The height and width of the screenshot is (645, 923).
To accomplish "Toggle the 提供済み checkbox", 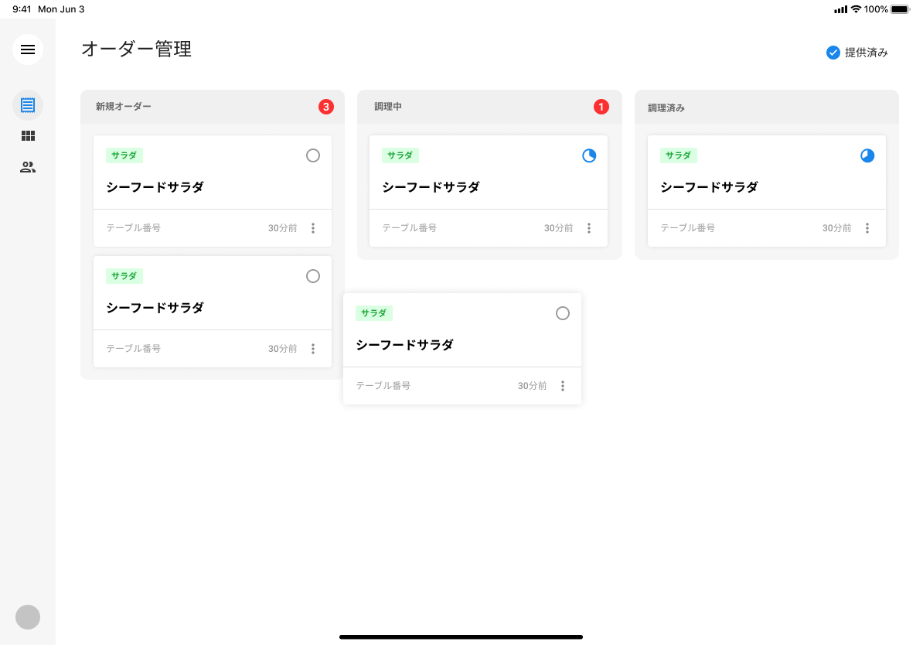I will 833,53.
